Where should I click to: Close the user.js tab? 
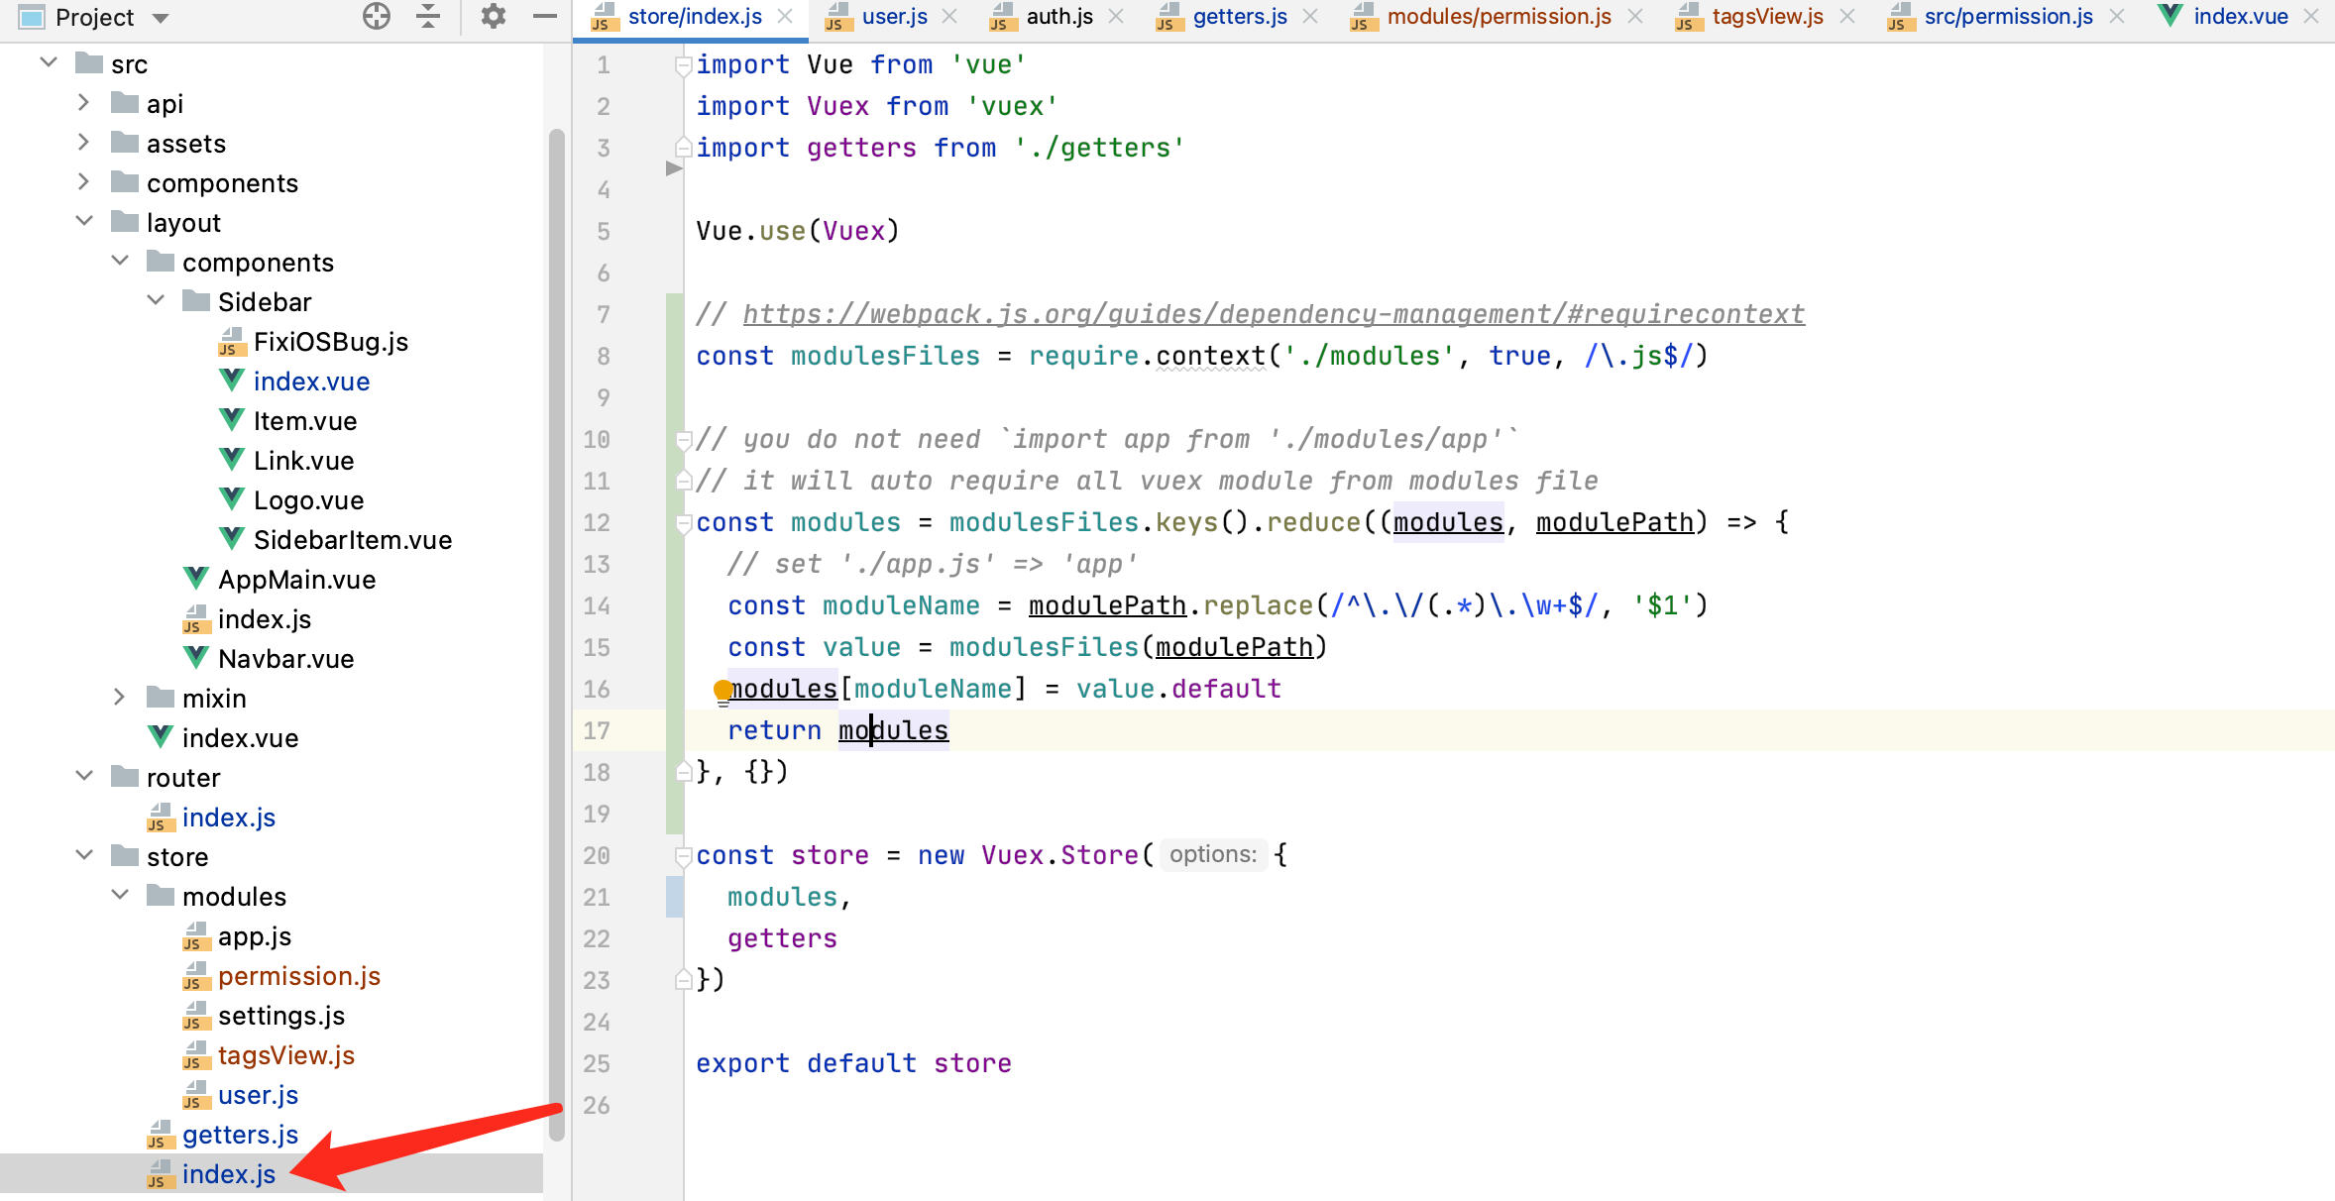tap(949, 17)
